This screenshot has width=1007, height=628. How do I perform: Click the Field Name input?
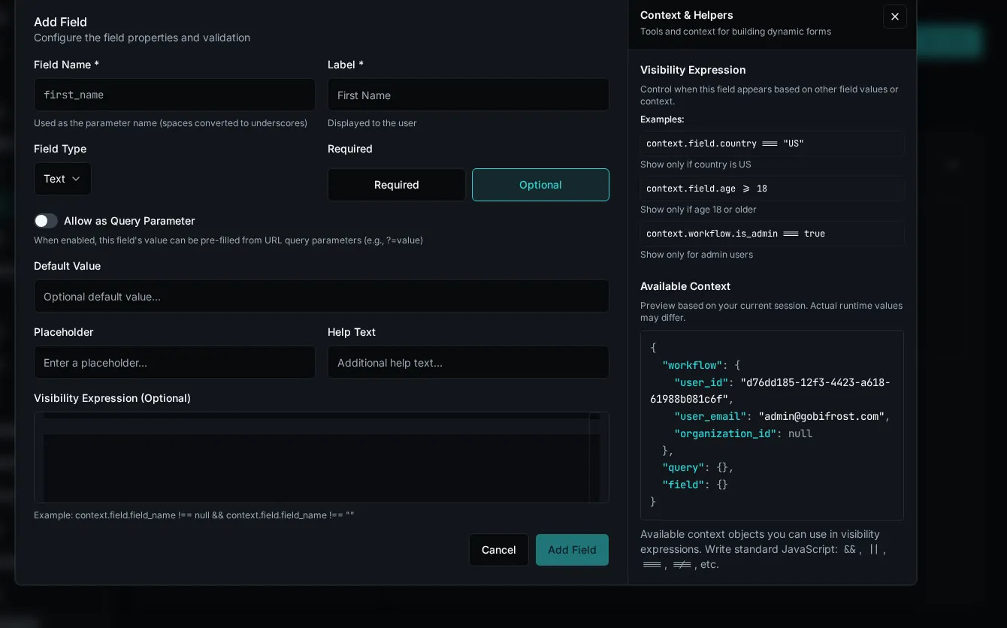click(174, 95)
